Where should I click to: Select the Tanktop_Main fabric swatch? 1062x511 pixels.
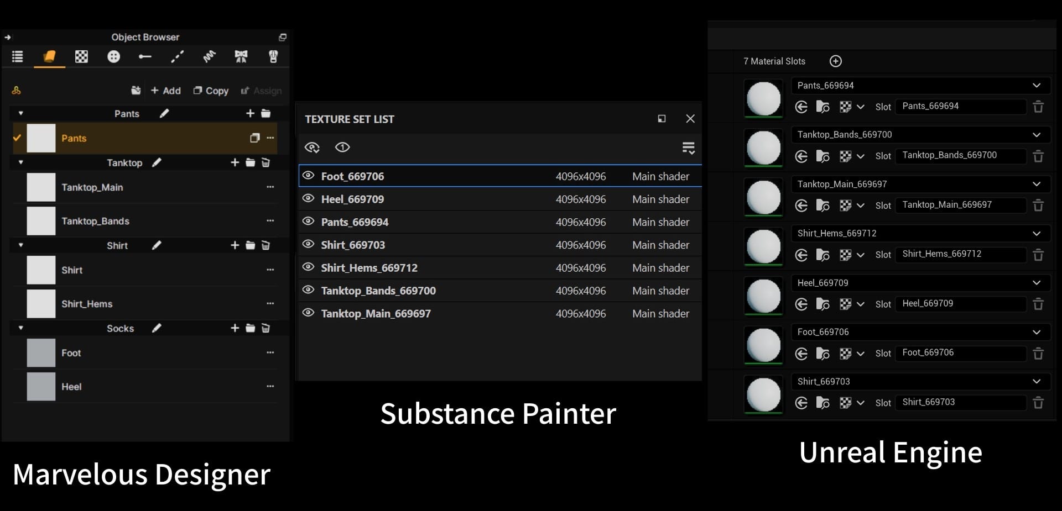[x=41, y=187]
